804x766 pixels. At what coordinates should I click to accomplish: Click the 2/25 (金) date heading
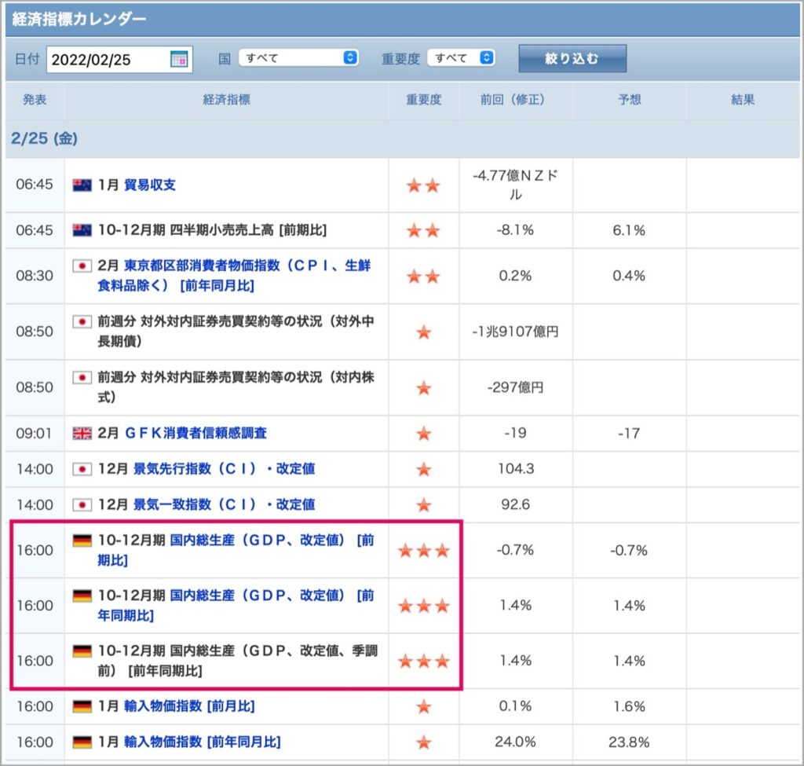(44, 138)
